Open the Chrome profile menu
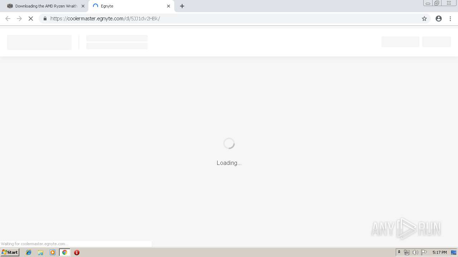 click(439, 19)
